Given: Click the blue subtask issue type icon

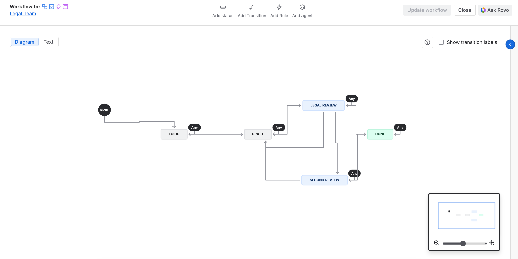Looking at the screenshot, I should point(45,7).
